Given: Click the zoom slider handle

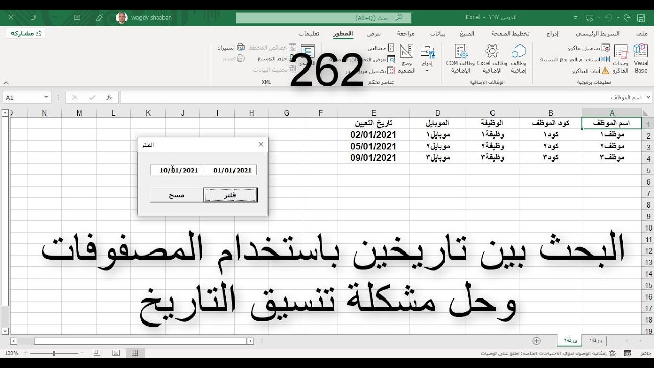Looking at the screenshot, I should click(54, 353).
